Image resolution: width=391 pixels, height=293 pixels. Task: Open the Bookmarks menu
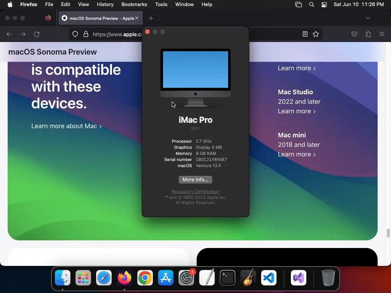(134, 5)
